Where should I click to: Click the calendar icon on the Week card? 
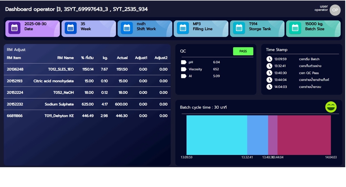[71, 28]
